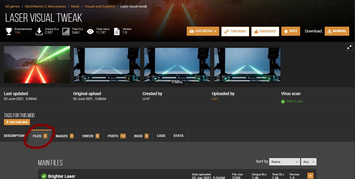The width and height of the screenshot is (355, 179).
Task: Click the Total DLs bar chart icon
Action: [x=66, y=31]
